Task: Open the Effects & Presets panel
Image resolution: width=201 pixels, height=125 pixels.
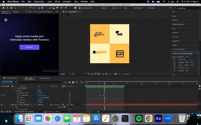Action: click(178, 24)
